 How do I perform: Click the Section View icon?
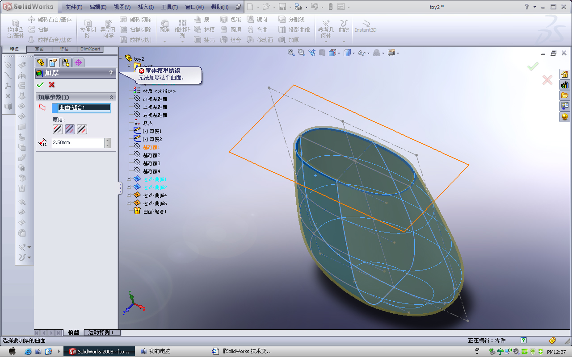[322, 53]
